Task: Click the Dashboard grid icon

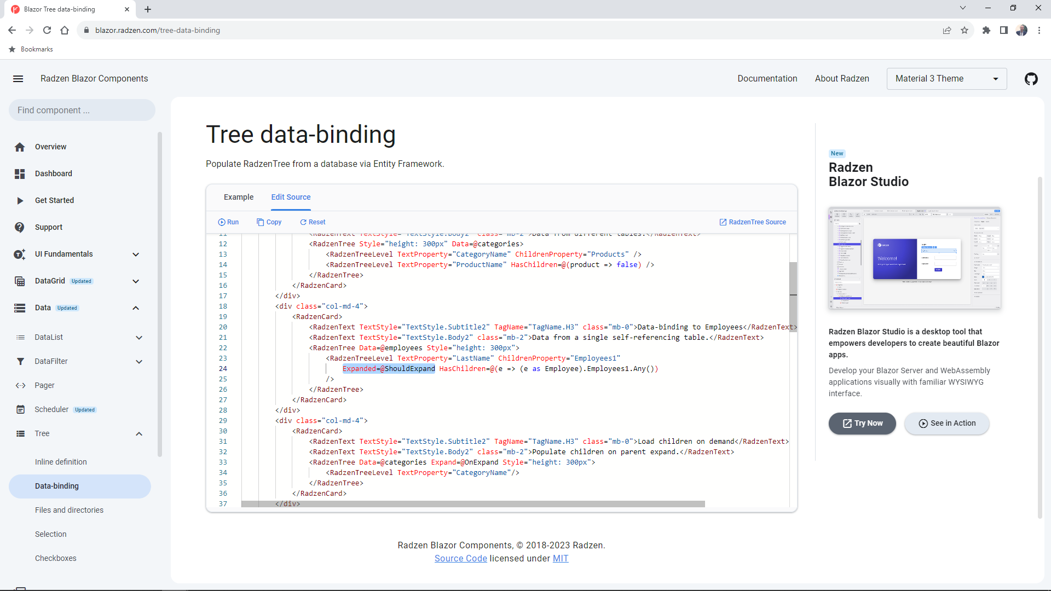Action: 20,173
